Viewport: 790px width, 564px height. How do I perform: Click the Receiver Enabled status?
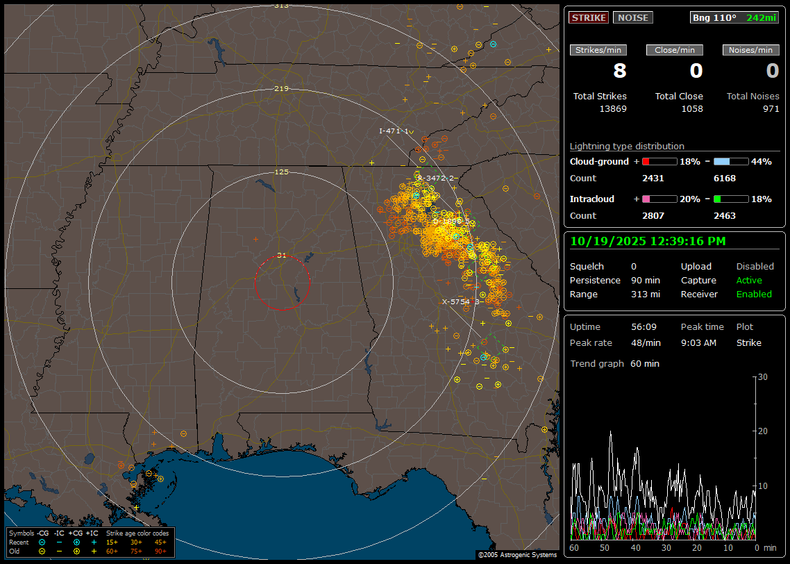point(753,295)
